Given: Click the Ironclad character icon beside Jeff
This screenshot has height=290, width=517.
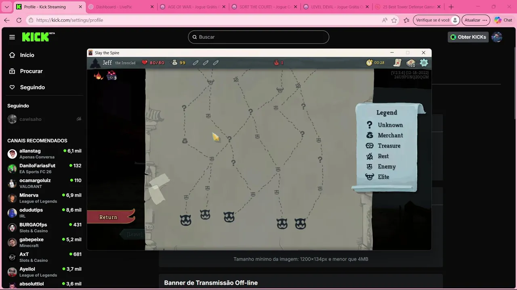Looking at the screenshot, I should click(95, 63).
